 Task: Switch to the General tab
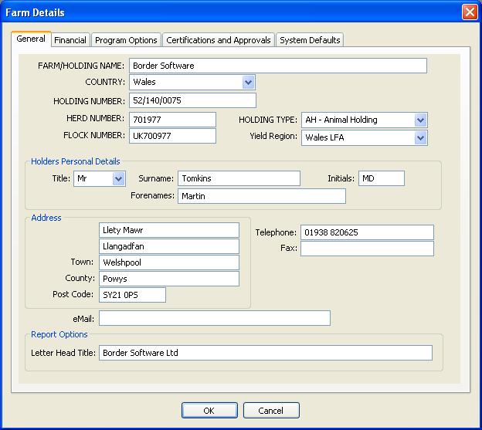31,39
